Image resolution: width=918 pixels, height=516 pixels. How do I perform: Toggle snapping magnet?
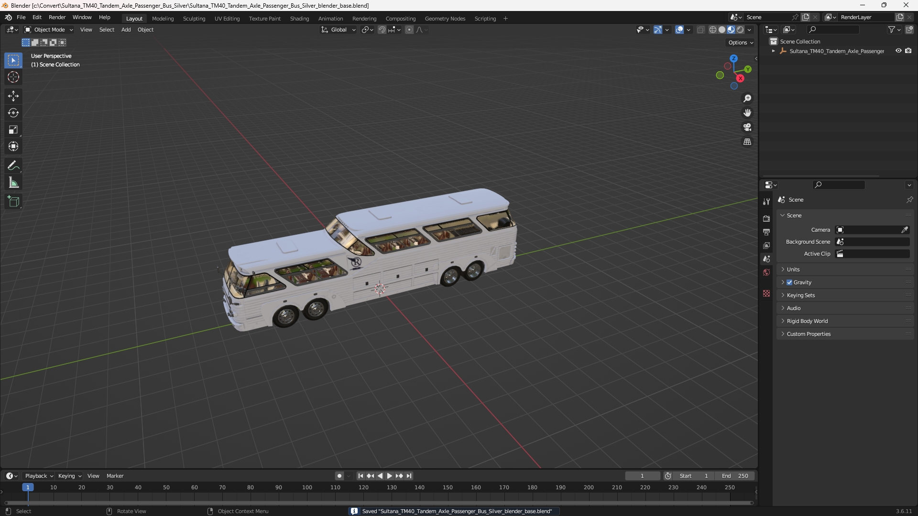382,30
